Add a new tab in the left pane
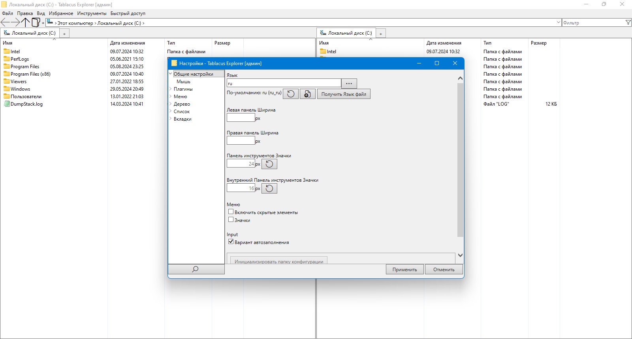This screenshot has width=632, height=339. point(64,34)
